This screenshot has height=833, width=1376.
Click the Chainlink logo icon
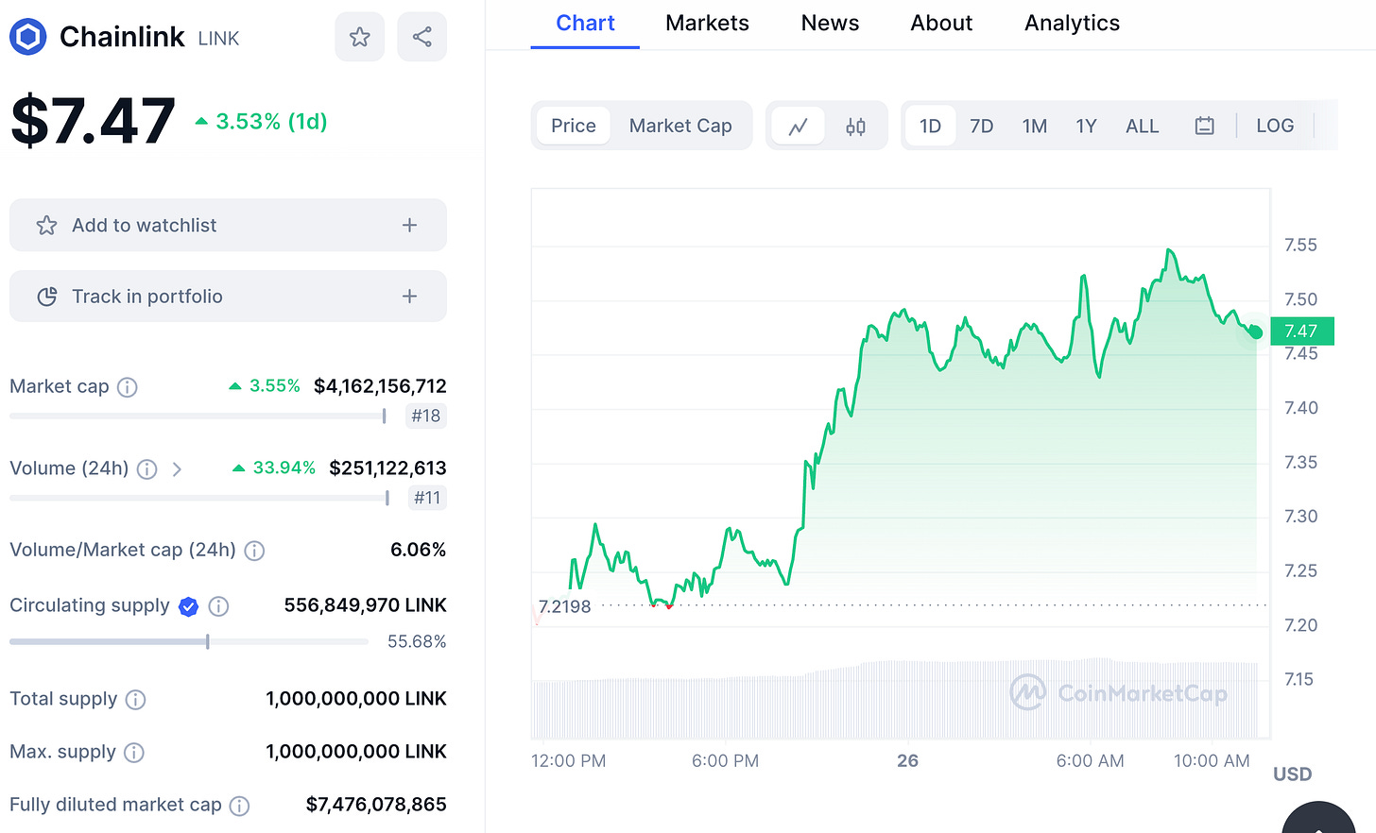pyautogui.click(x=28, y=37)
